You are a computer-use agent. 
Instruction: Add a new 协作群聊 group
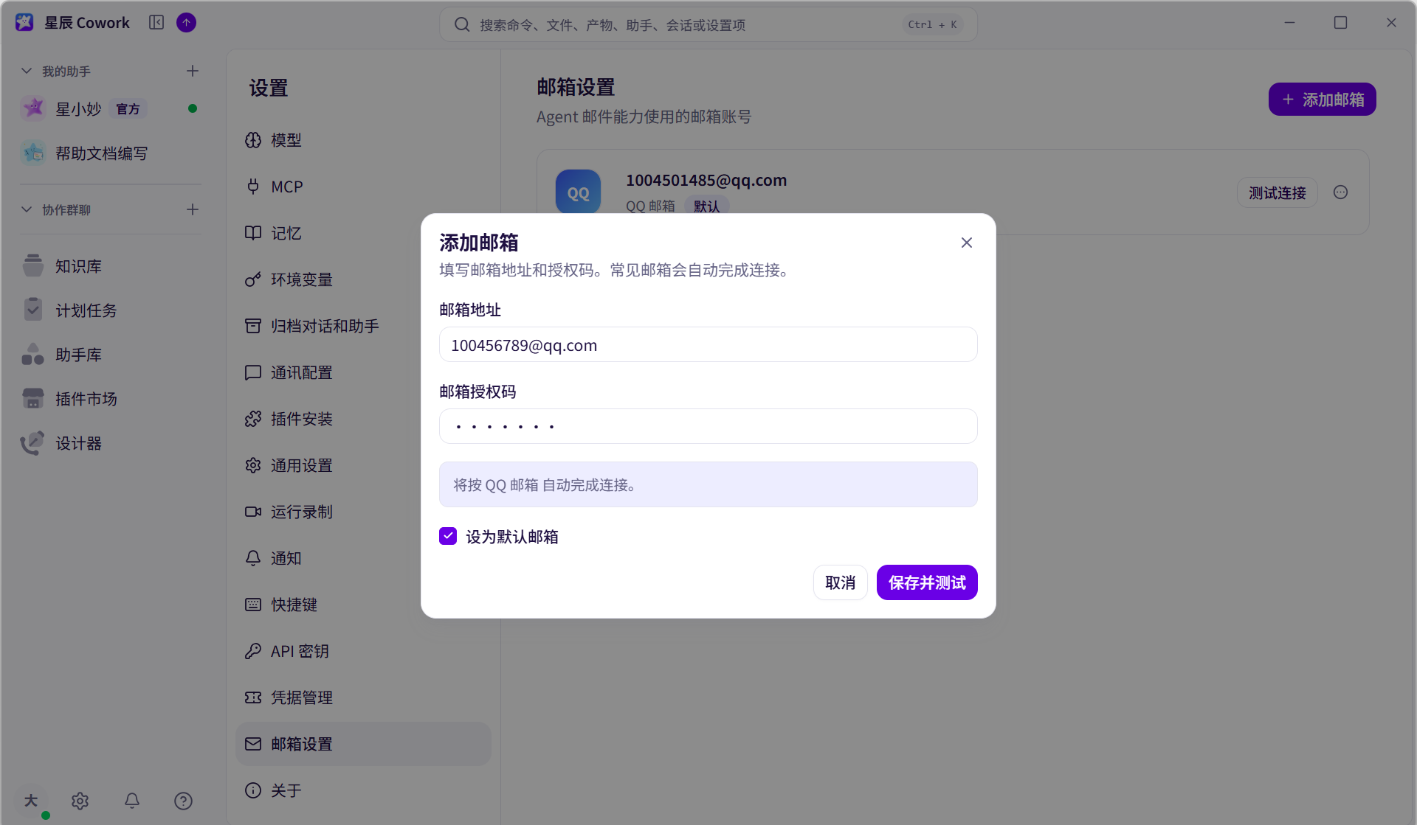point(193,209)
